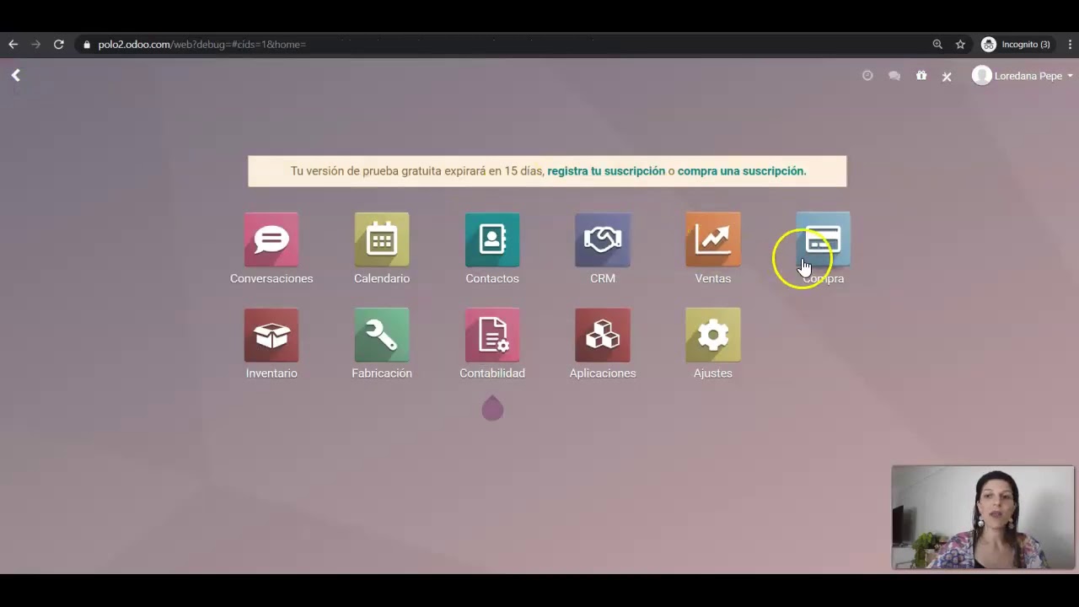The height and width of the screenshot is (607, 1079).
Task: Open the activities clock icon
Action: (x=867, y=76)
